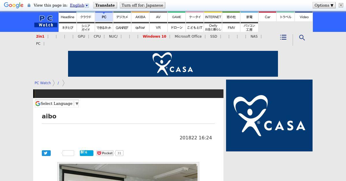Open the FMV tab
The width and height of the screenshot is (346, 181).
[231, 27]
